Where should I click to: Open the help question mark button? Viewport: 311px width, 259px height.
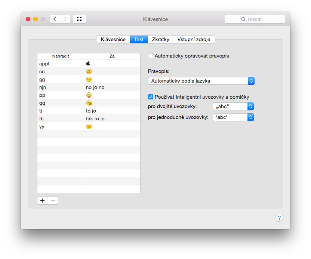click(x=279, y=218)
